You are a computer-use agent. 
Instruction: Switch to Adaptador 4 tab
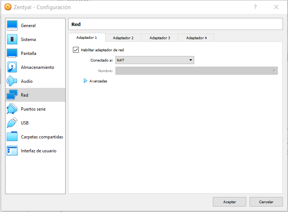point(196,38)
